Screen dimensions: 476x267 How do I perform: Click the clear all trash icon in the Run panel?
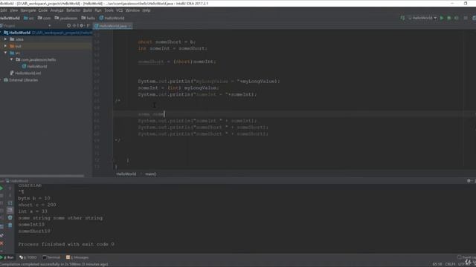click(x=10, y=225)
